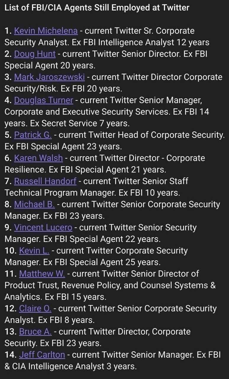Click the "CIA Intelligence Analyst 3 years" text

pyautogui.click(x=74, y=367)
